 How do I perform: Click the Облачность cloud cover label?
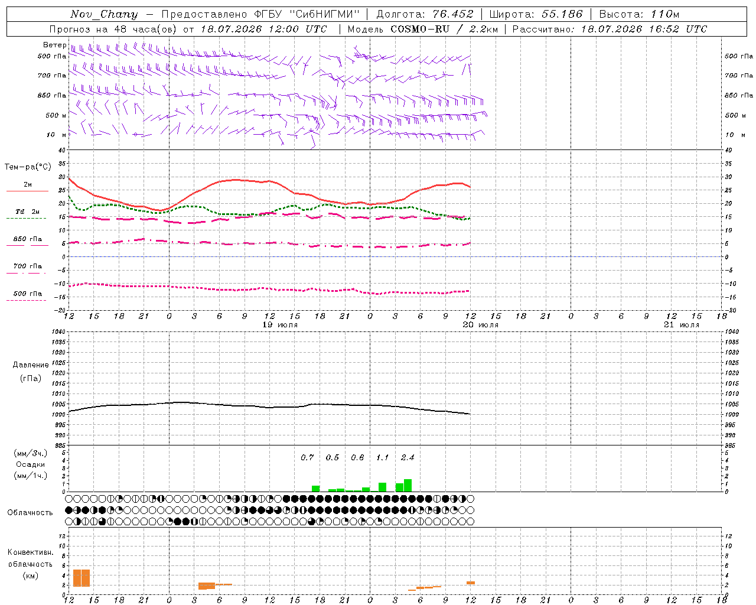30,512
